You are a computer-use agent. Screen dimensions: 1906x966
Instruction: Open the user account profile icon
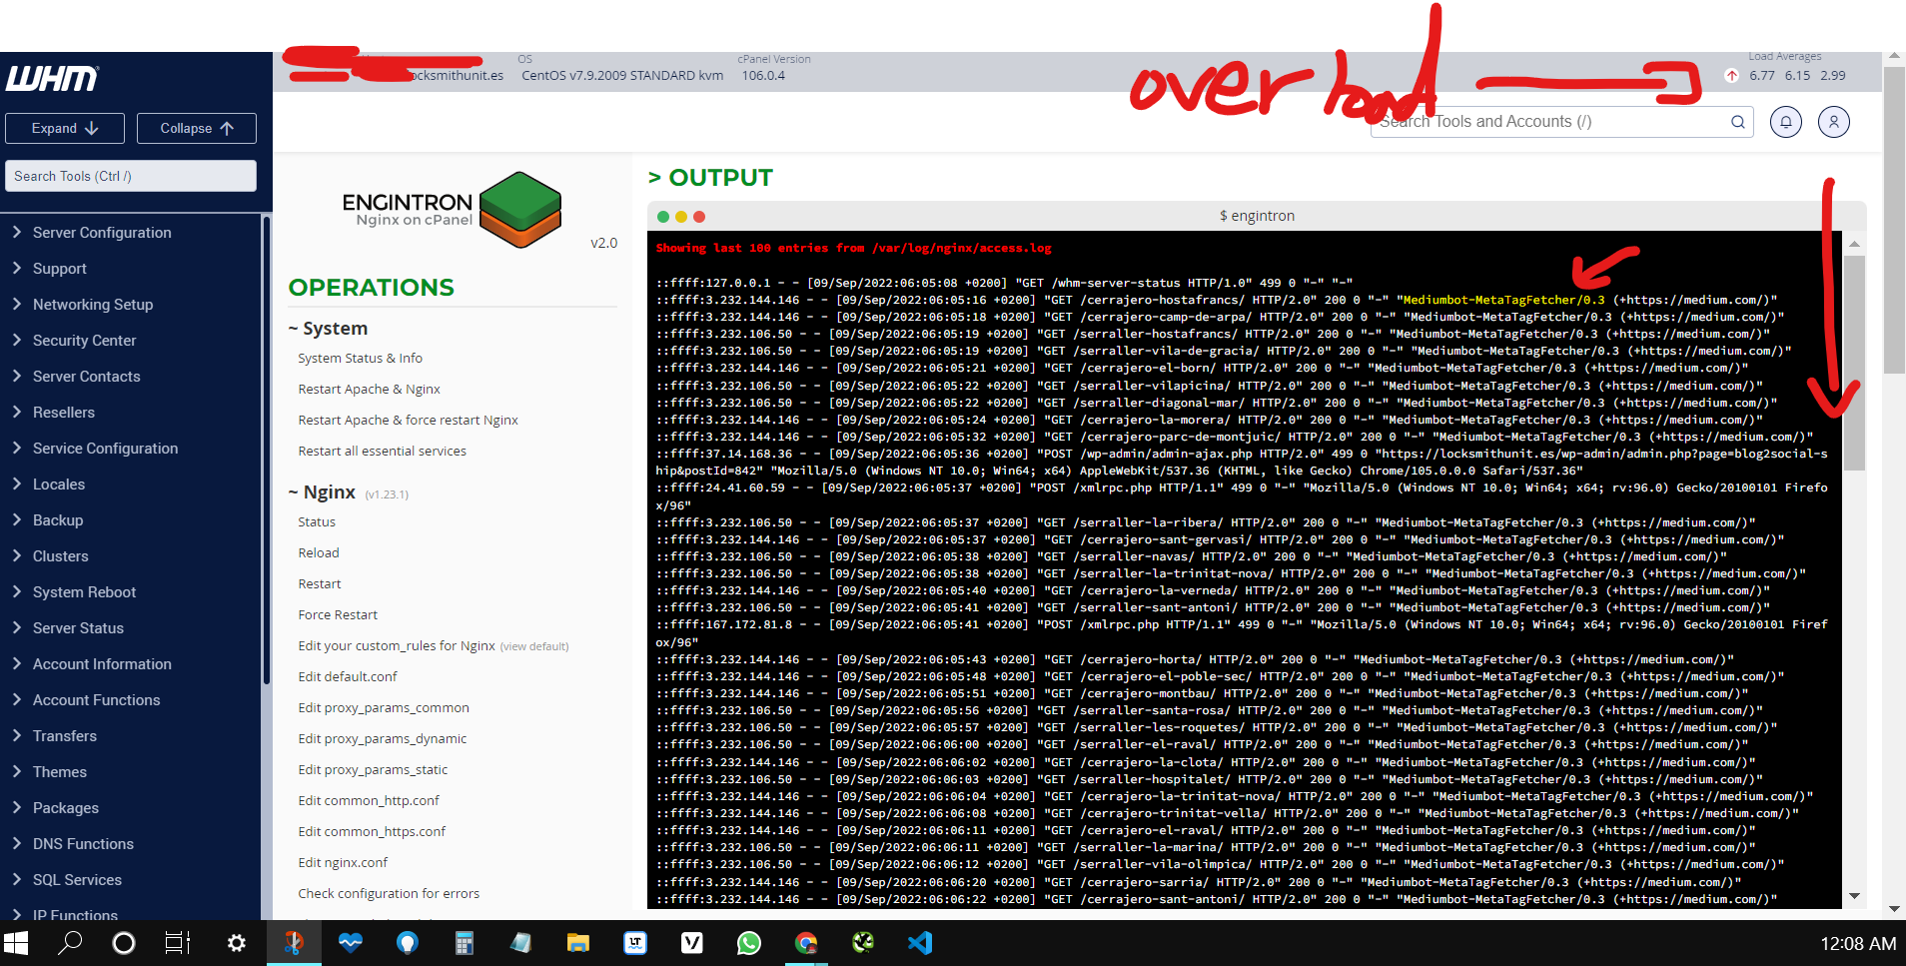click(1834, 122)
